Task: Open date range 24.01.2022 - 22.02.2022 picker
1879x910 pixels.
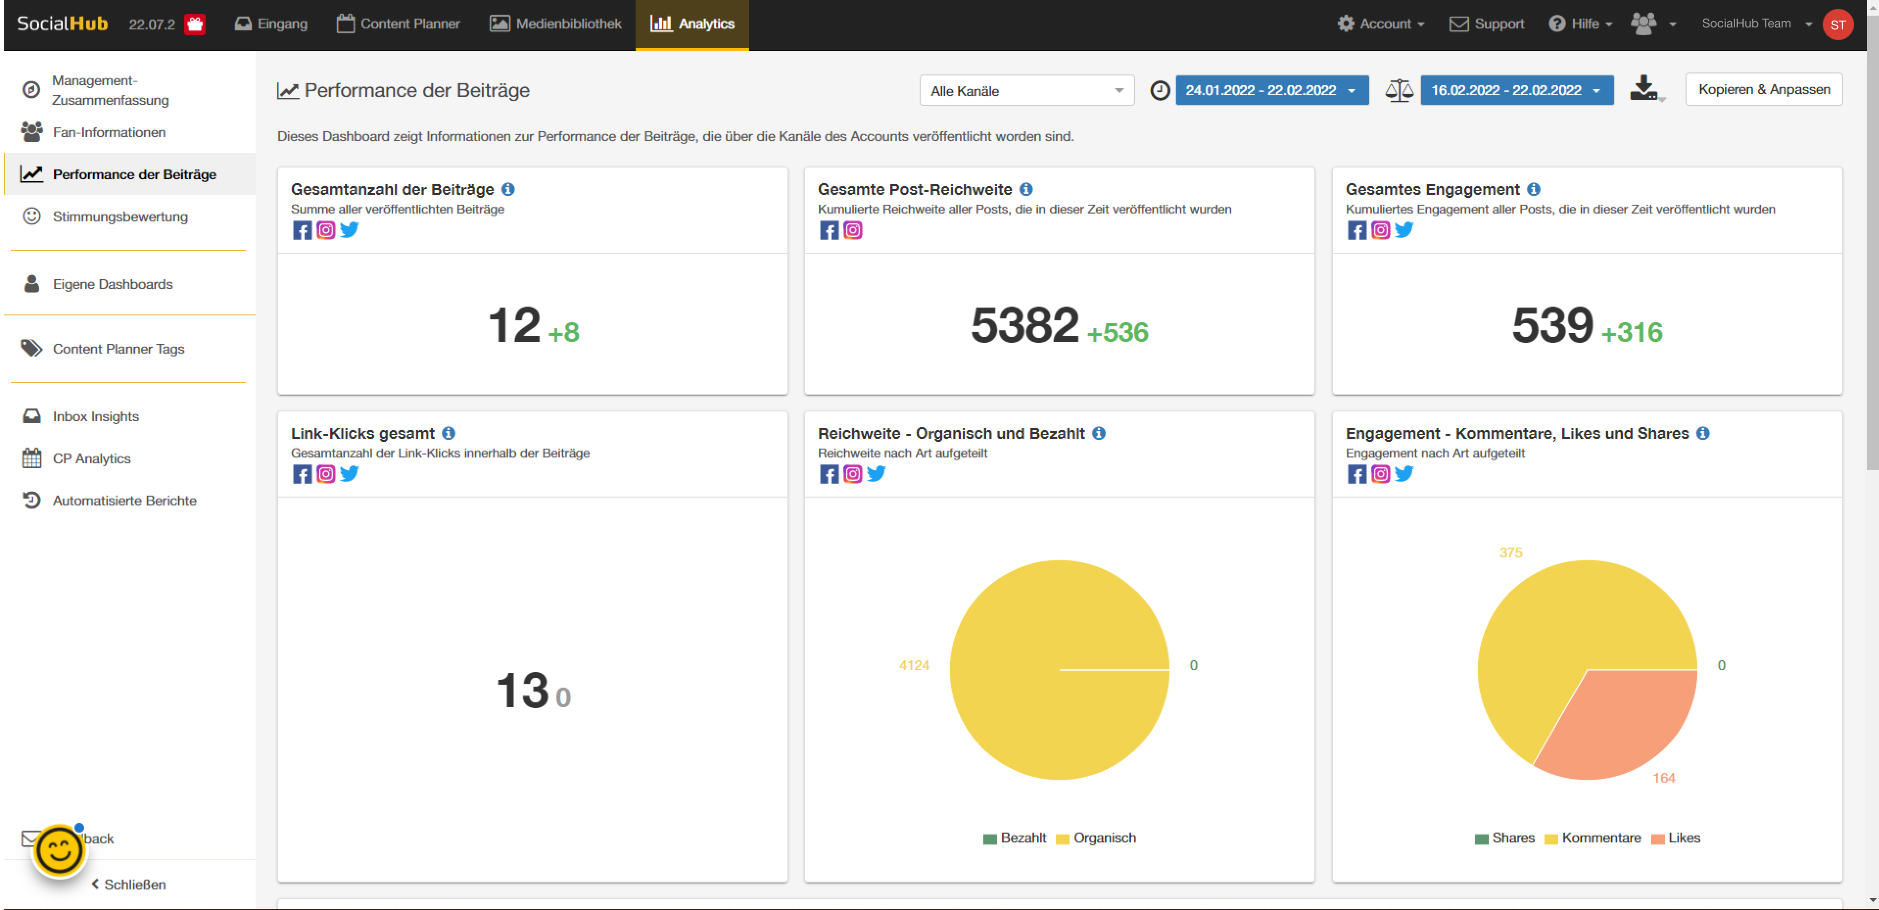Action: 1271,90
